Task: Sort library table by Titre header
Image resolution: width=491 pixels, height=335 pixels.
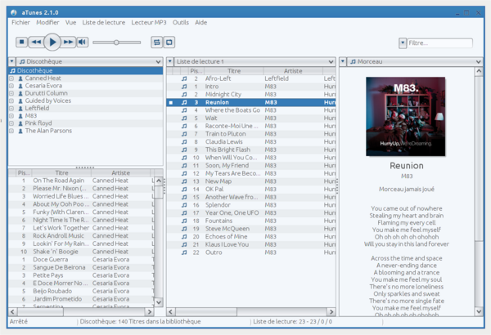Action: point(61,173)
